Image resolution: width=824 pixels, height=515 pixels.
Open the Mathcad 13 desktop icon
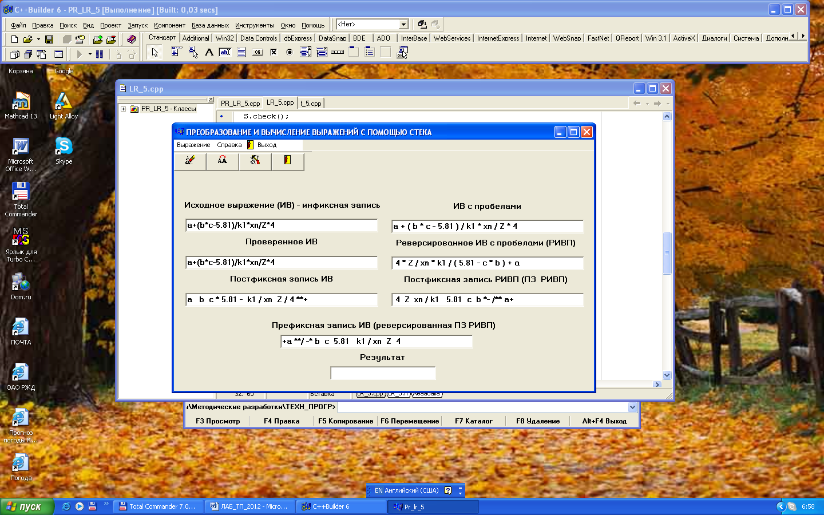21,105
